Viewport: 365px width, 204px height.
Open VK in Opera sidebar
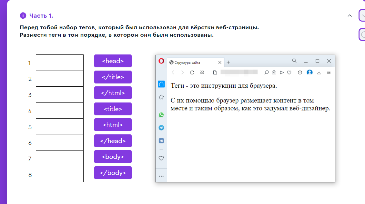161,141
